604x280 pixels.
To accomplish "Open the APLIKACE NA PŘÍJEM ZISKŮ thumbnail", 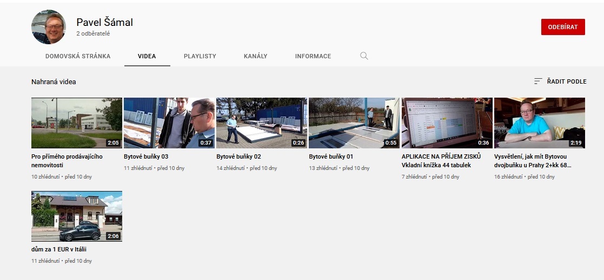I will pyautogui.click(x=447, y=123).
